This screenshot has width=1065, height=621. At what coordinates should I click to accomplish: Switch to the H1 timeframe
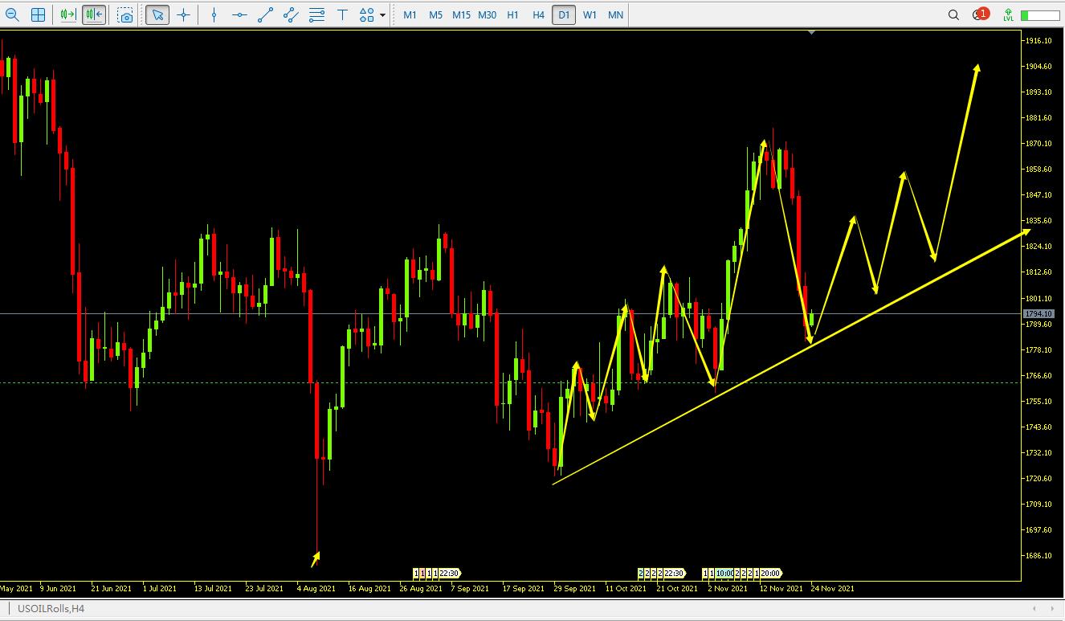(512, 15)
